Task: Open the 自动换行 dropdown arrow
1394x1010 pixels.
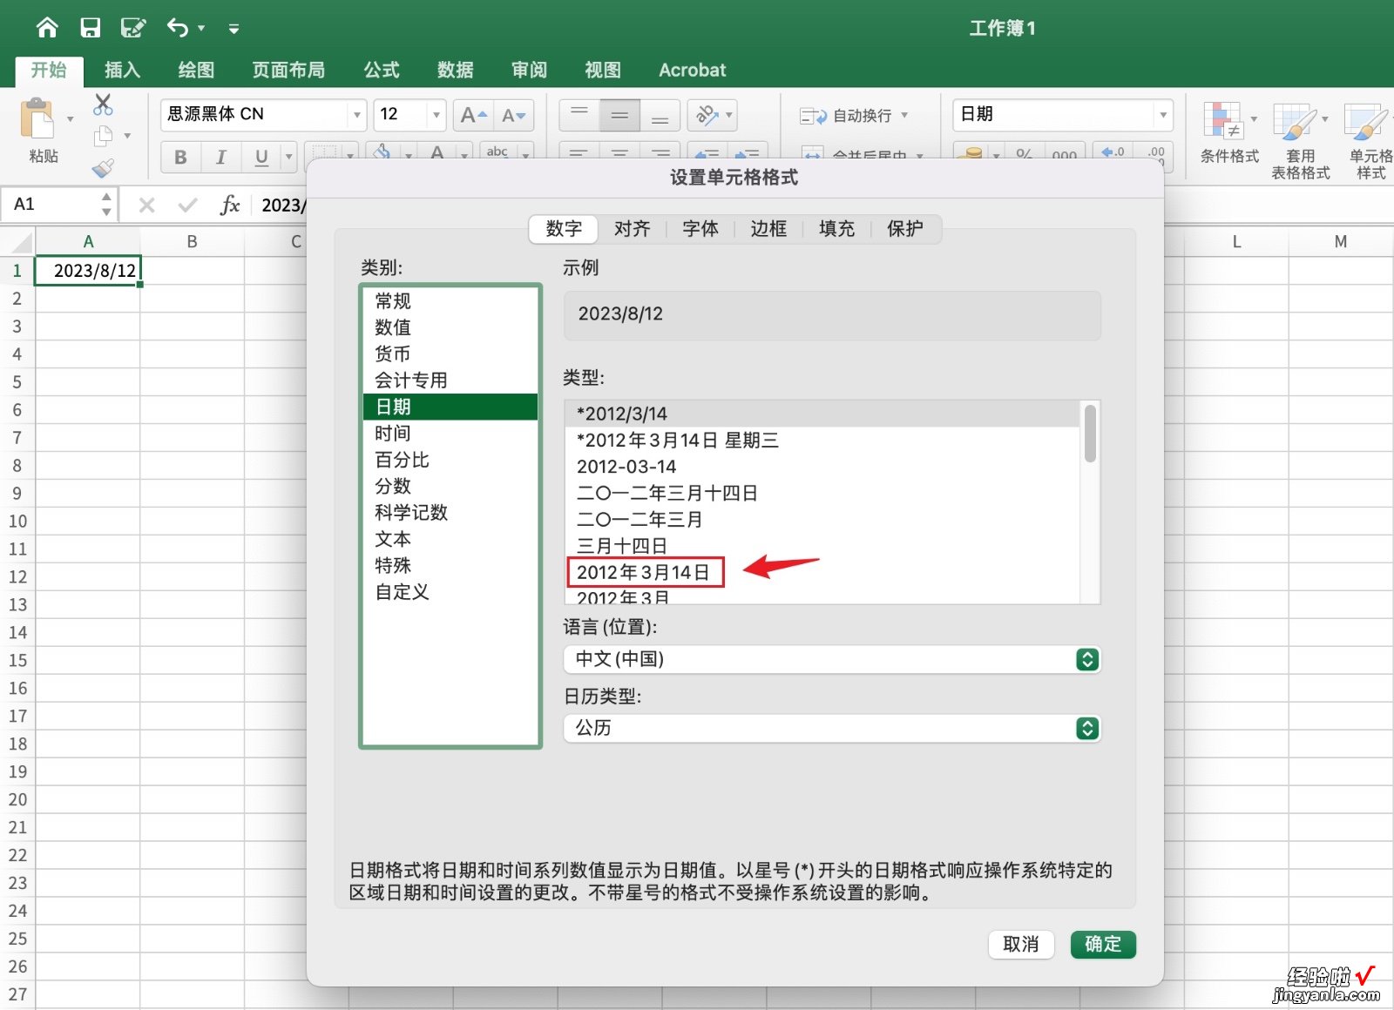Action: 904,115
